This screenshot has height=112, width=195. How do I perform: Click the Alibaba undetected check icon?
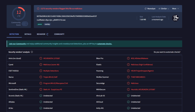(x=41, y=102)
